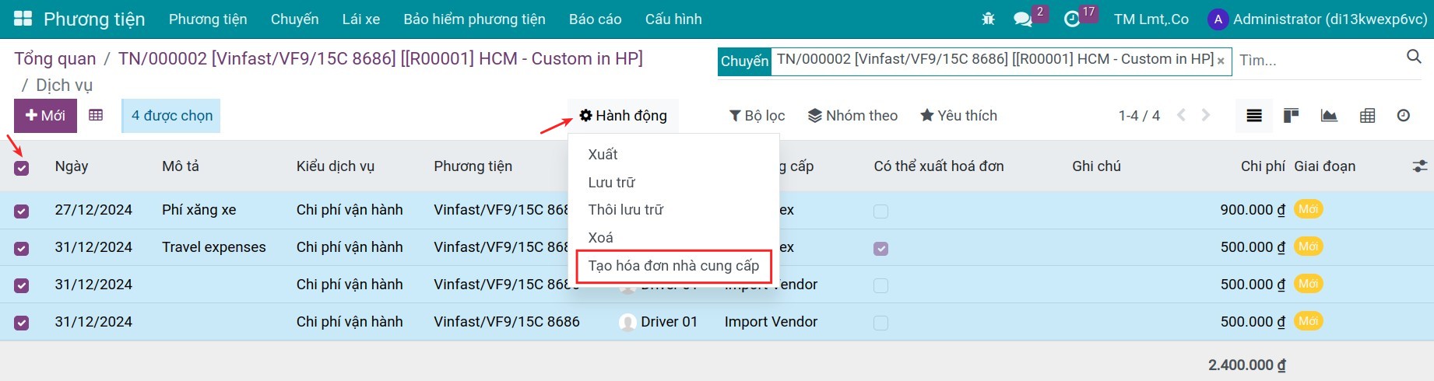Image resolution: width=1434 pixels, height=381 pixels.
Task: Open the Hành động action dropdown
Action: pos(623,116)
